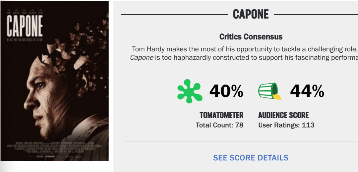The height and width of the screenshot is (172, 358).
Task: Click the Critics Consensus heading
Action: tap(251, 37)
